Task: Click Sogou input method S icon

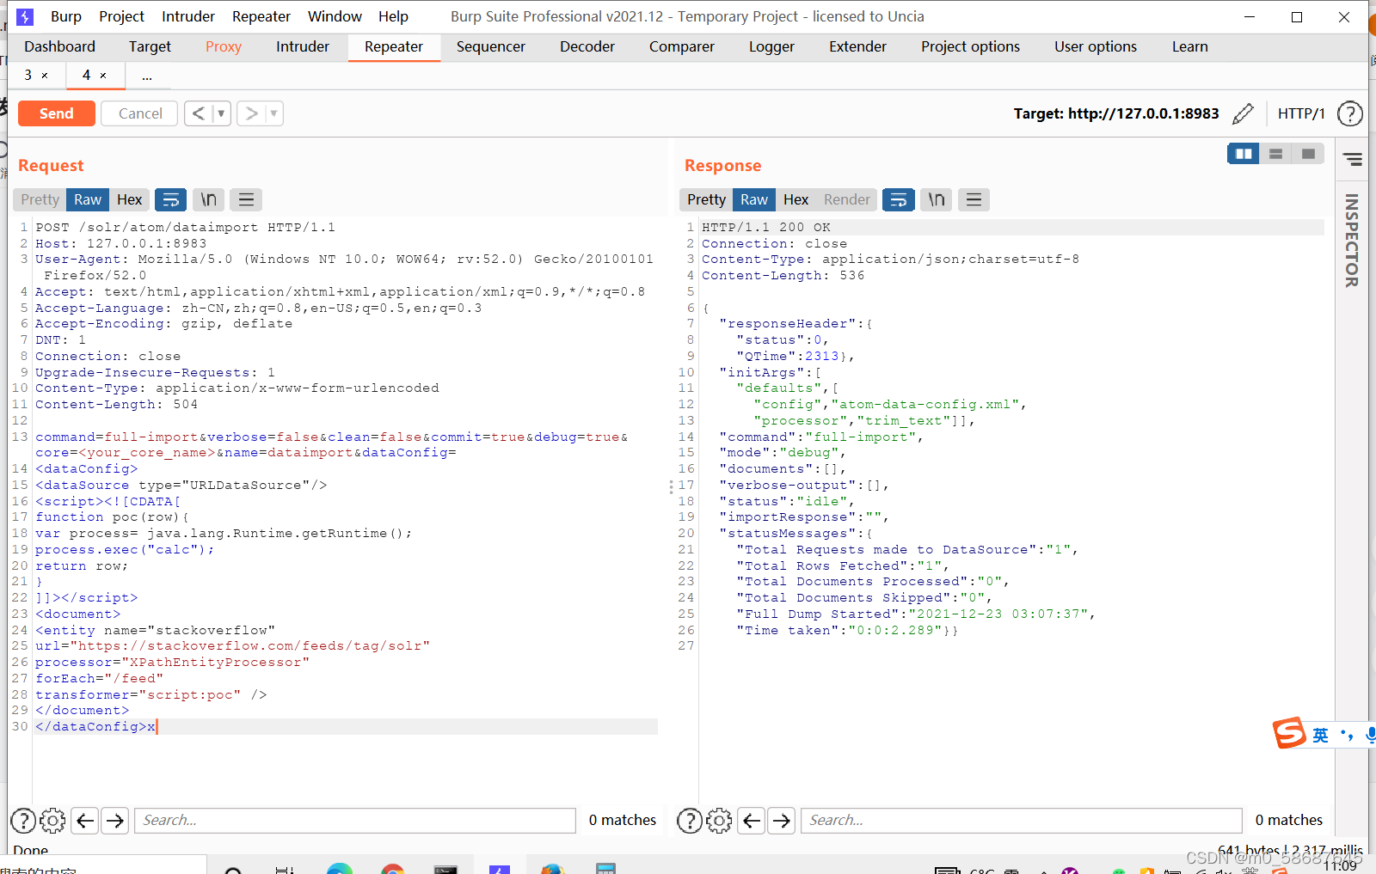Action: click(x=1289, y=733)
